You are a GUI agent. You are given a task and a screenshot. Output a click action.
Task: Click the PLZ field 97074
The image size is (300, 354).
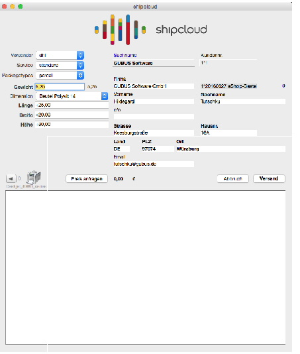pyautogui.click(x=158, y=148)
